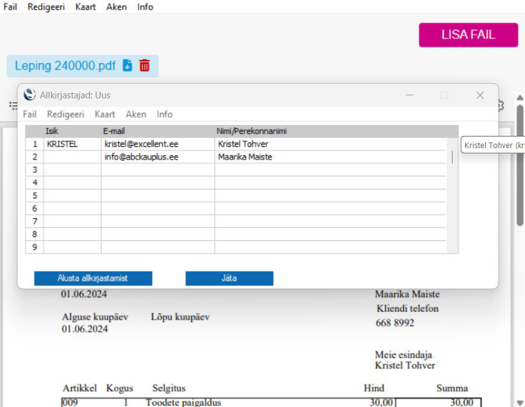Click the Allkirjastajad dialog's title bar app icon
This screenshot has width=525, height=407.
click(x=30, y=95)
